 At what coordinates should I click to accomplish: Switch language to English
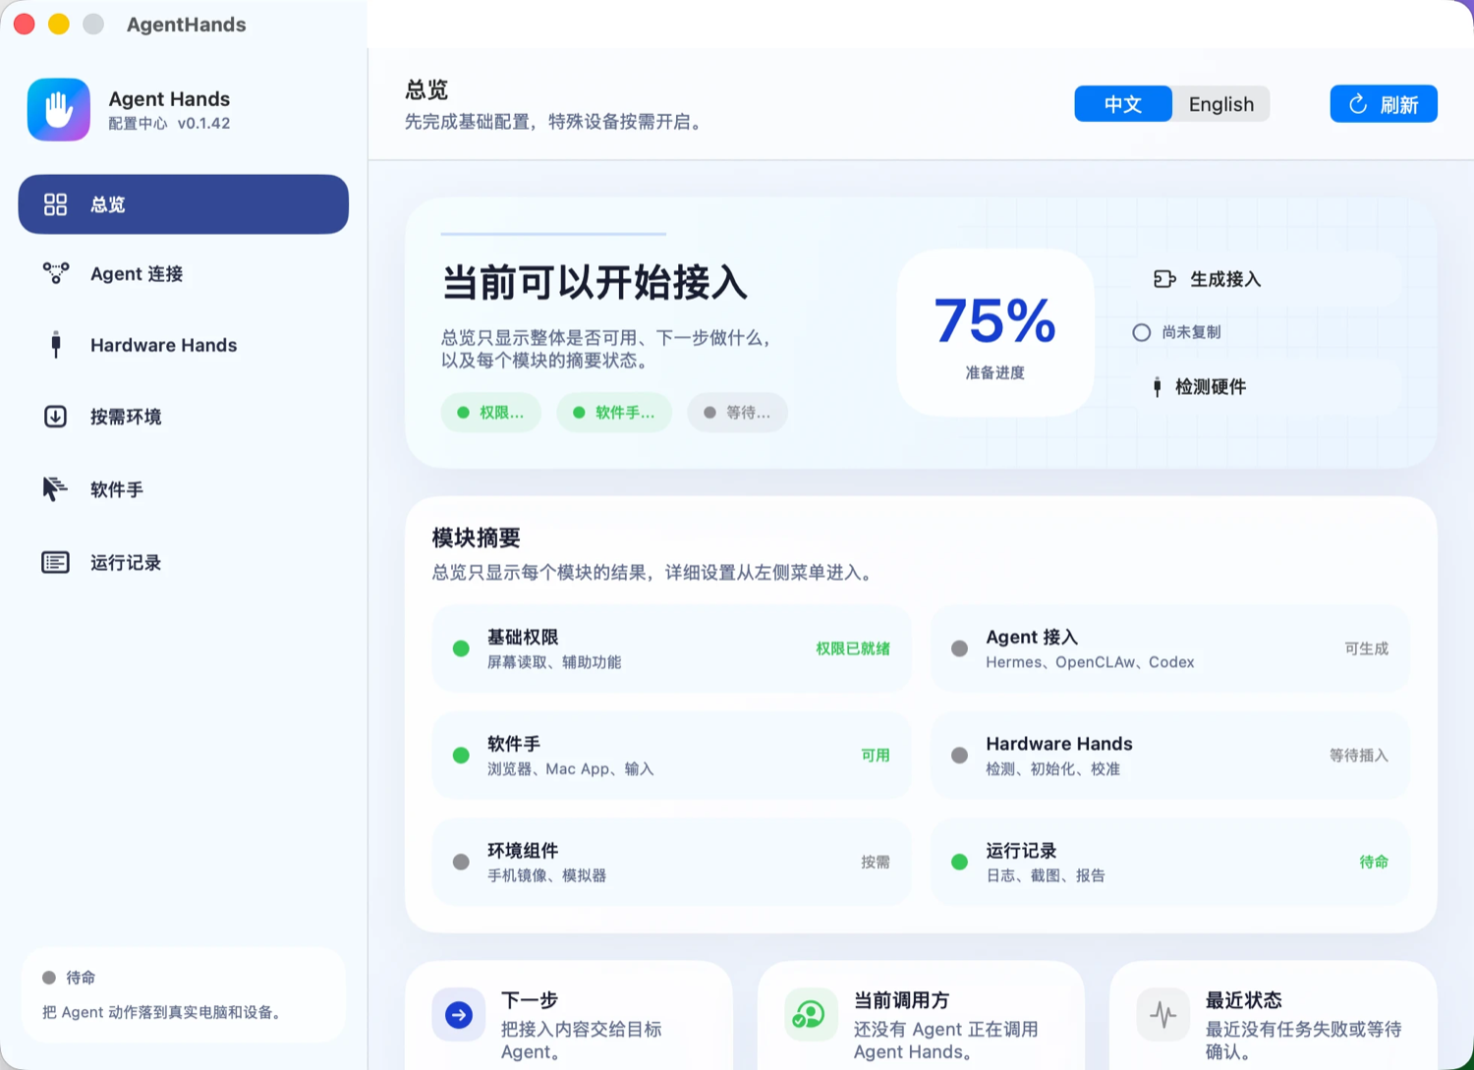click(x=1221, y=104)
